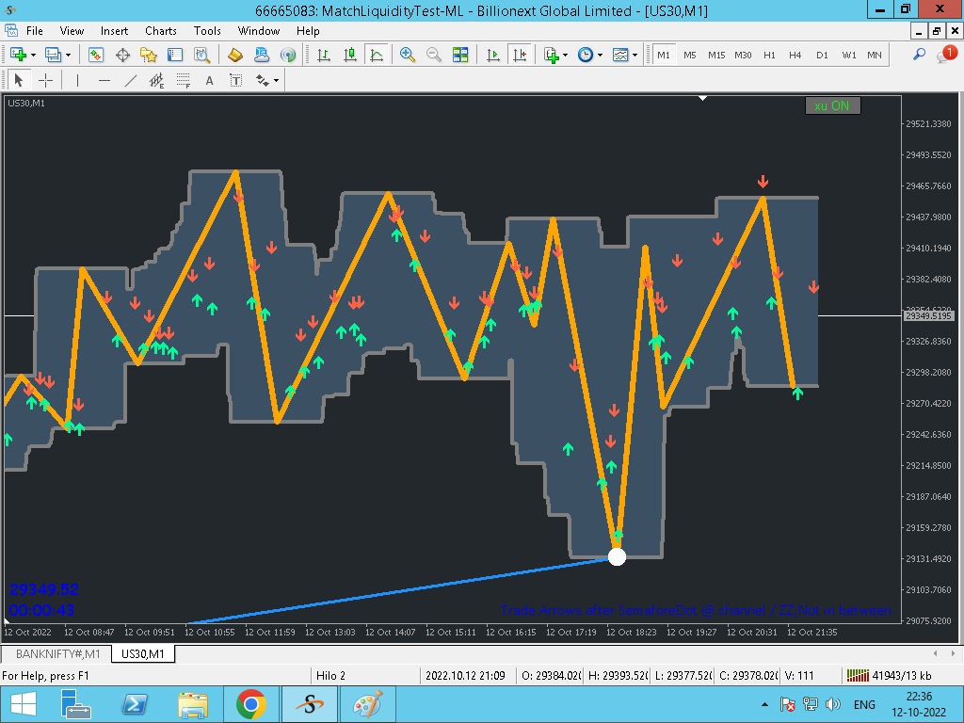
Task: Toggle the green 'xu ON' chart button
Action: click(832, 105)
